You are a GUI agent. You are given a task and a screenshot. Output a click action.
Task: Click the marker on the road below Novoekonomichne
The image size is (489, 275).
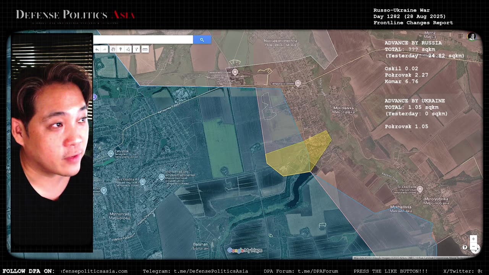(298, 83)
